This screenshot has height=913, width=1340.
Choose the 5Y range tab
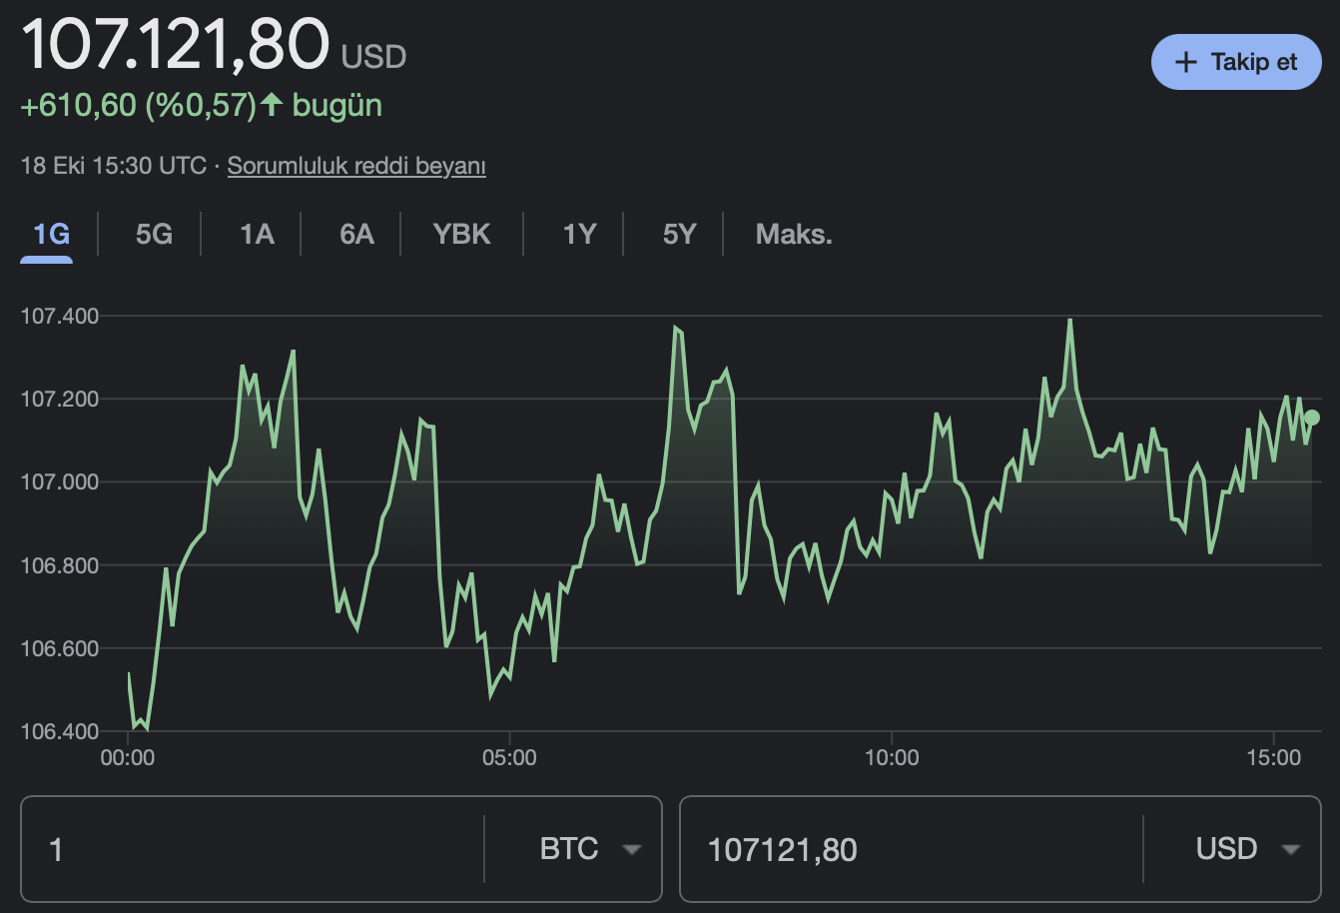[679, 235]
